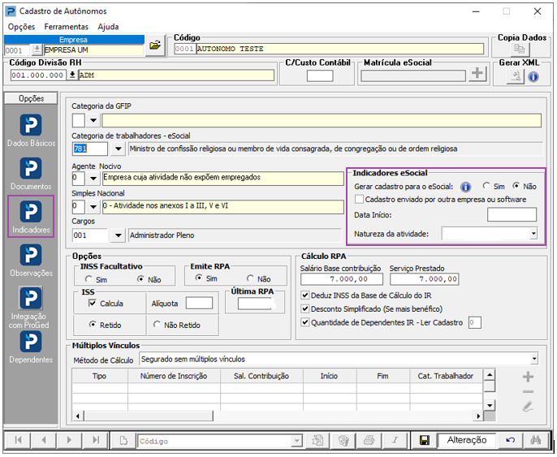Check Cadastro enviado por outra empresa ou software
557x457 pixels.
pos(359,199)
